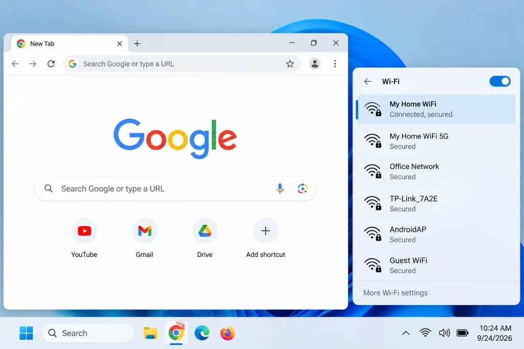
Task: Select Guest WiFi network
Action: [436, 265]
